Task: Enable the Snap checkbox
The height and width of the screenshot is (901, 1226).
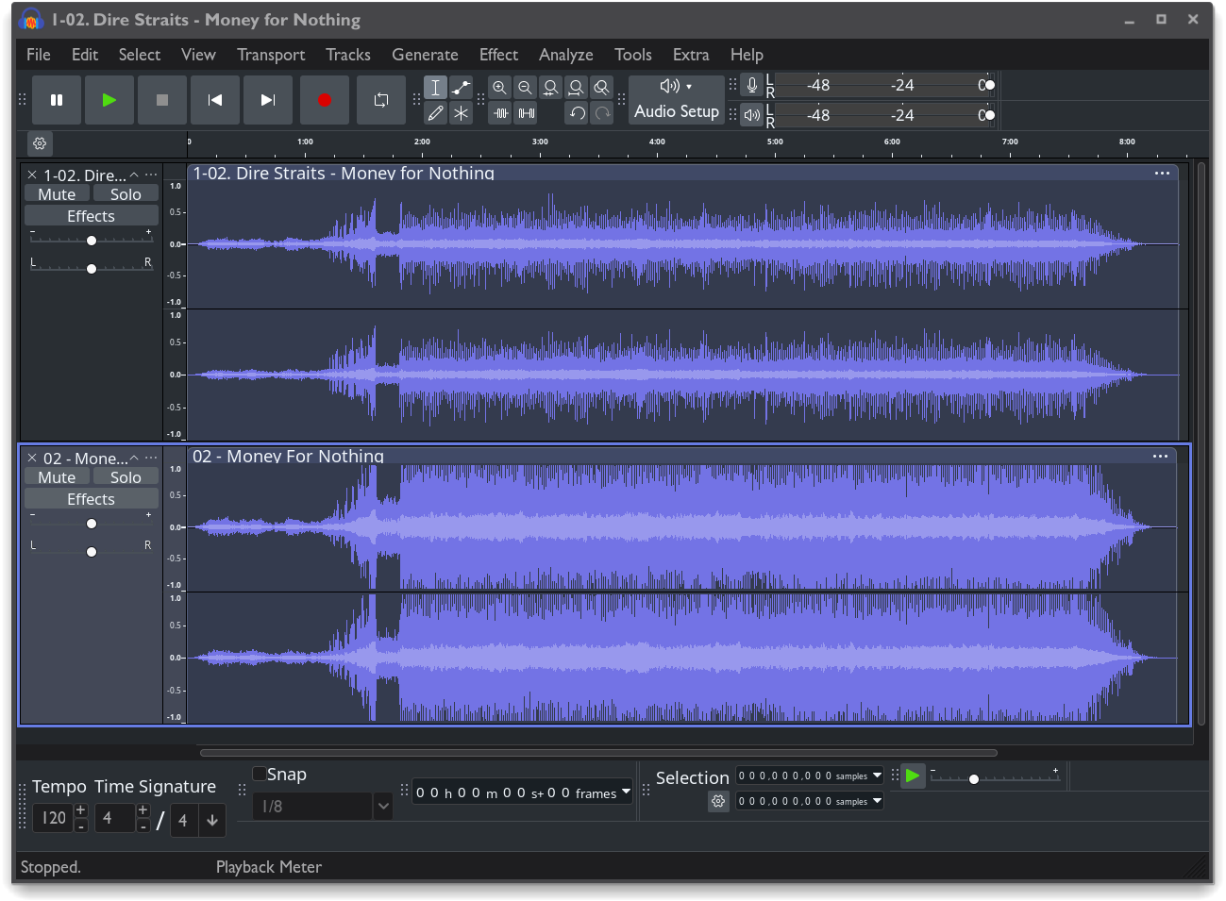Action: coord(260,775)
